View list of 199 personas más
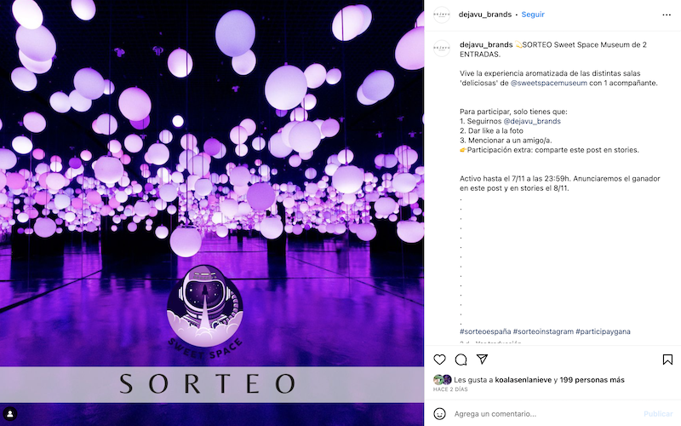This screenshot has width=681, height=426. pyautogui.click(x=592, y=380)
